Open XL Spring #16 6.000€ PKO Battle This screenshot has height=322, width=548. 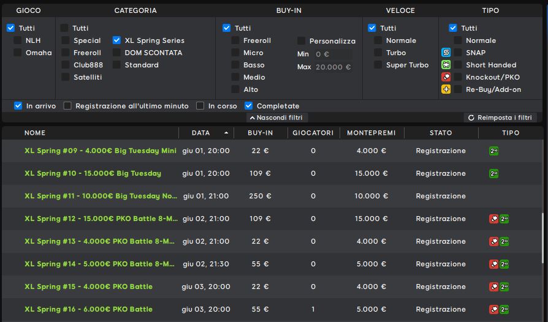tap(88, 309)
